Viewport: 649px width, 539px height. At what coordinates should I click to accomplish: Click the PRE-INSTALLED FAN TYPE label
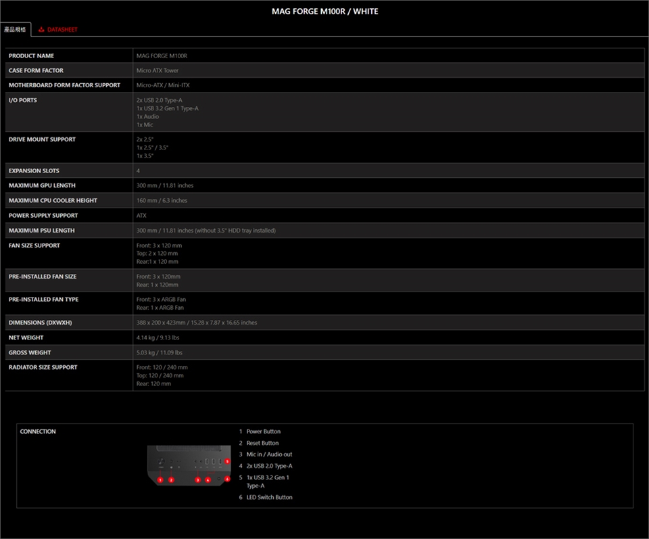click(43, 300)
